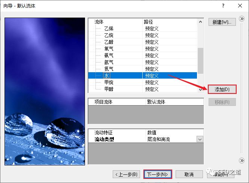Click the 流动类型 row label
This screenshot has height=183, width=249.
104,139
